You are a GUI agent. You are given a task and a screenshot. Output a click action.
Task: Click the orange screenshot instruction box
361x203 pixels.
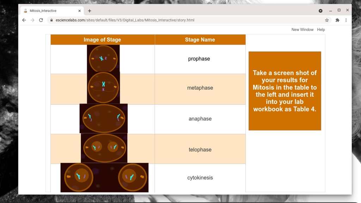pyautogui.click(x=284, y=91)
